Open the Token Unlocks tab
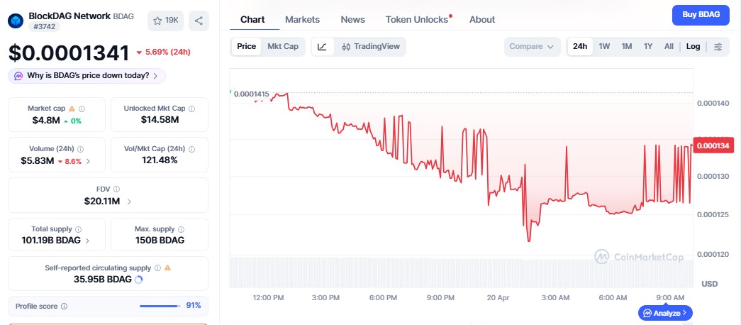Image resolution: width=741 pixels, height=325 pixels. (417, 20)
